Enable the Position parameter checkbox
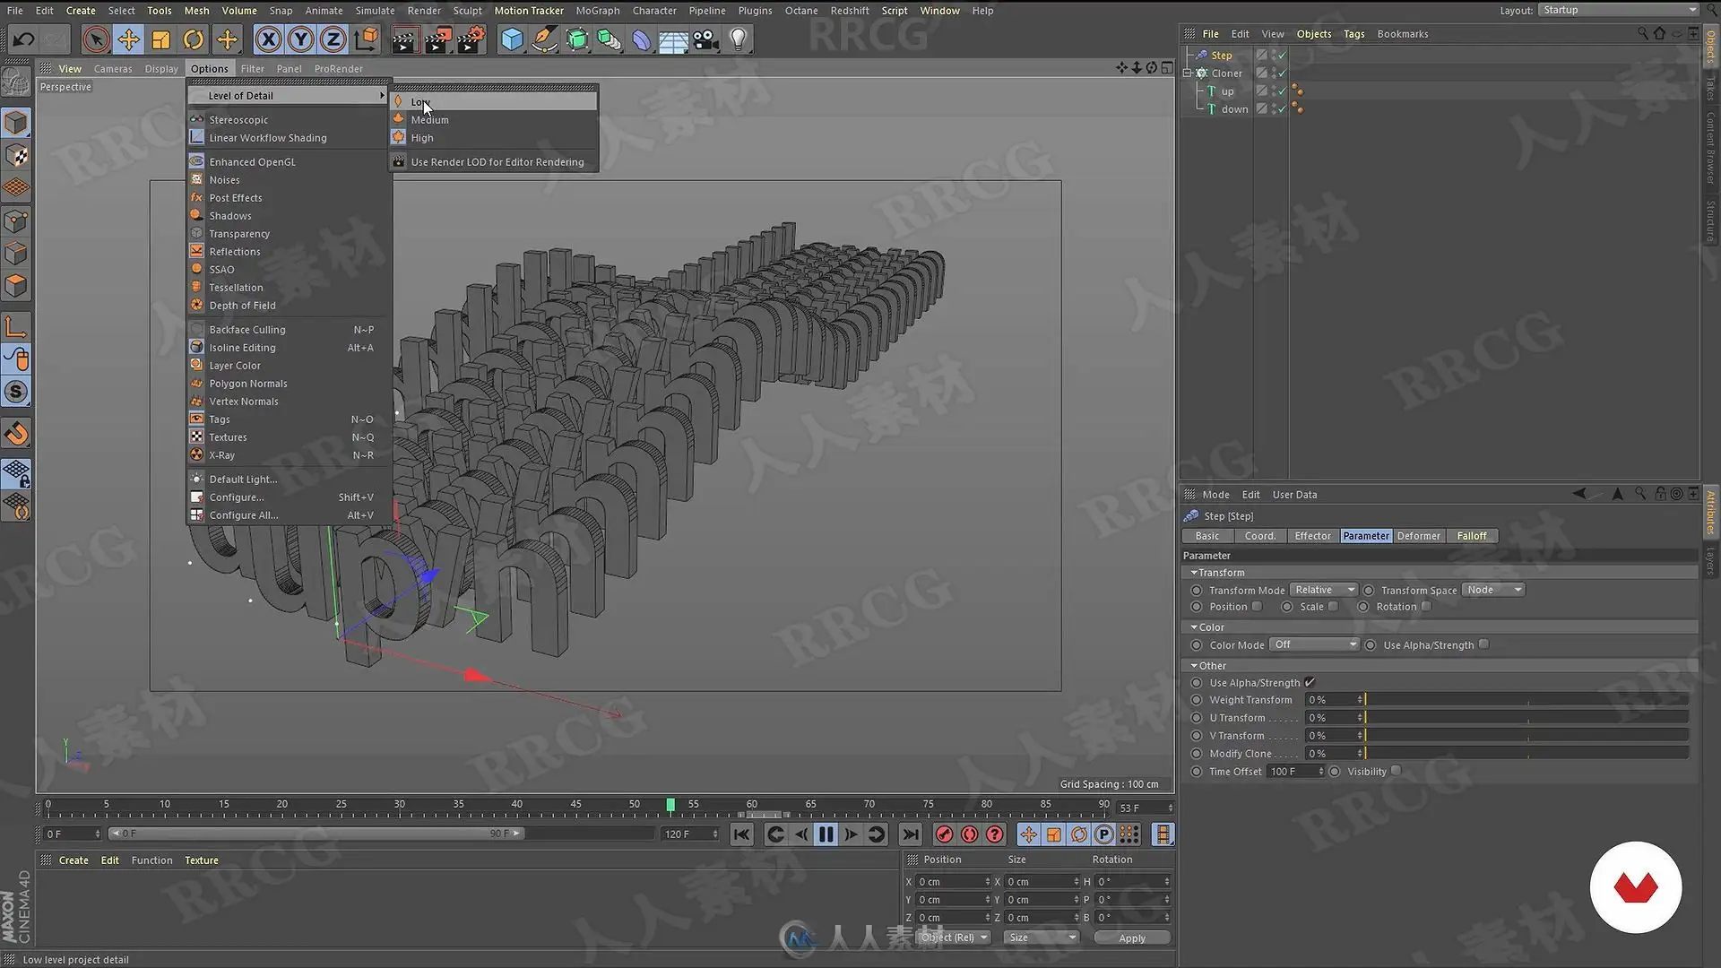 1257,607
